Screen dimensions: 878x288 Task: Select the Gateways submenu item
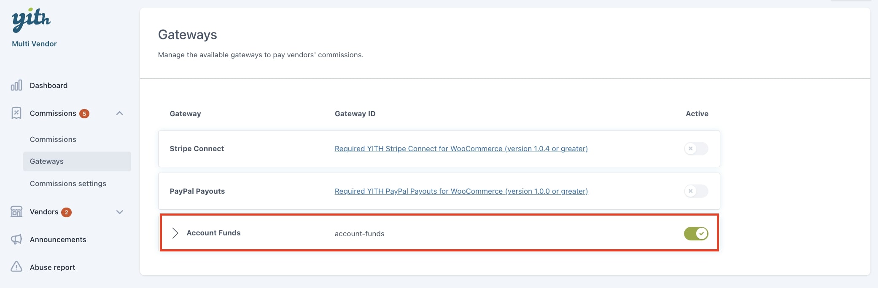click(77, 161)
